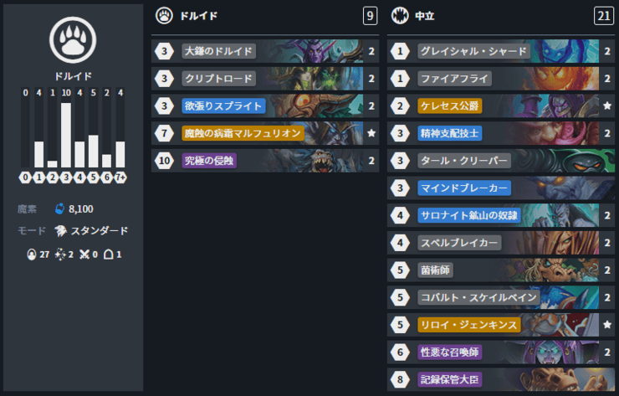619x396 pixels.
Task: Click the arcane dust crystal icon
Action: tap(59, 208)
